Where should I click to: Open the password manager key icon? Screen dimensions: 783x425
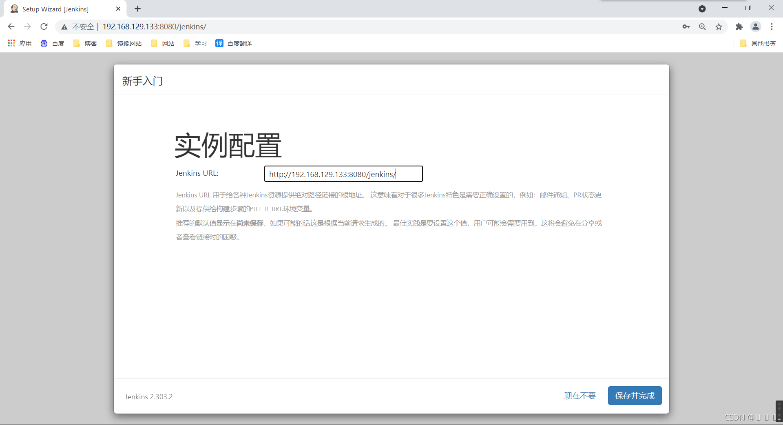click(x=686, y=27)
